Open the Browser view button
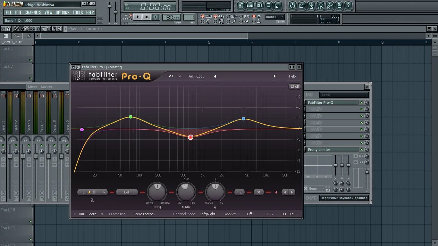Screen dimensions: 438x246 click(269, 5)
